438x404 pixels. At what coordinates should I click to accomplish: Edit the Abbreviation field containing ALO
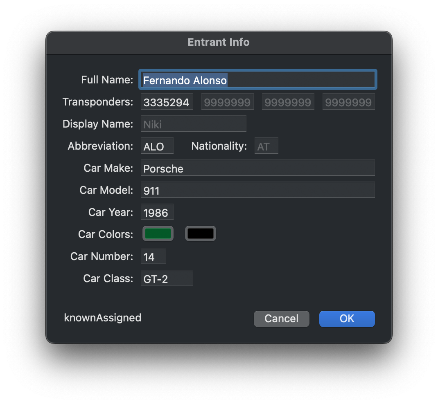point(157,146)
